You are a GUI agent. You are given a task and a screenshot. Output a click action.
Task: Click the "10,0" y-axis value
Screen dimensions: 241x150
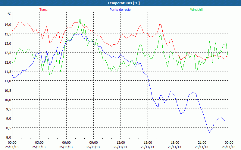coord(8,100)
